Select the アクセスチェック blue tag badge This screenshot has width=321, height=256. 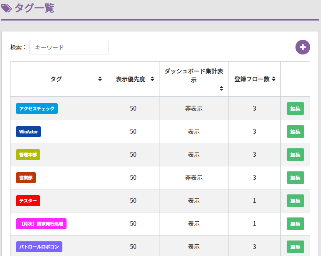[x=37, y=109]
